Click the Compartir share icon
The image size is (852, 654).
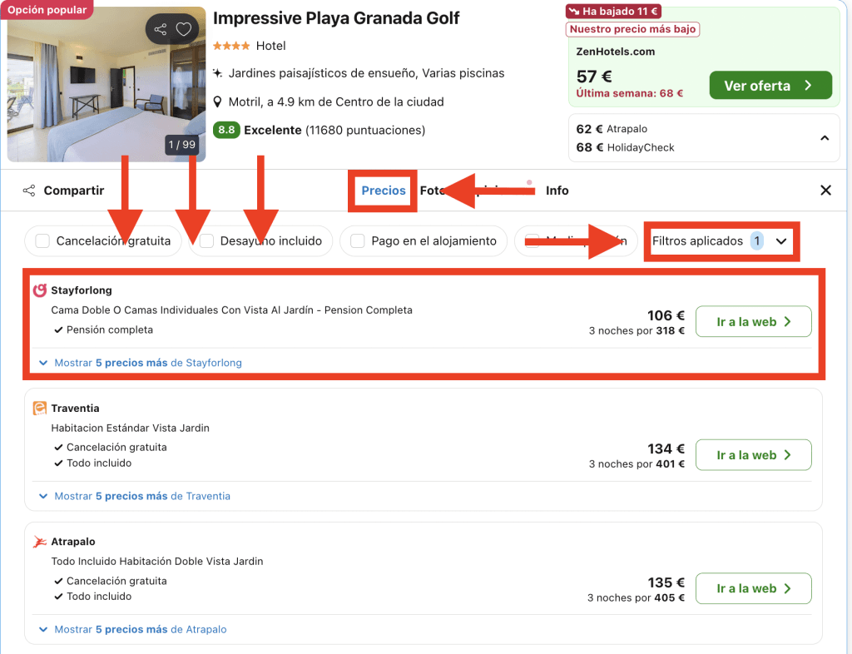coord(29,191)
